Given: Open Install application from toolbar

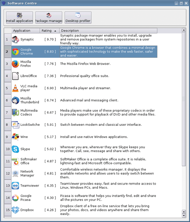Looking at the screenshot, I should [19, 17].
